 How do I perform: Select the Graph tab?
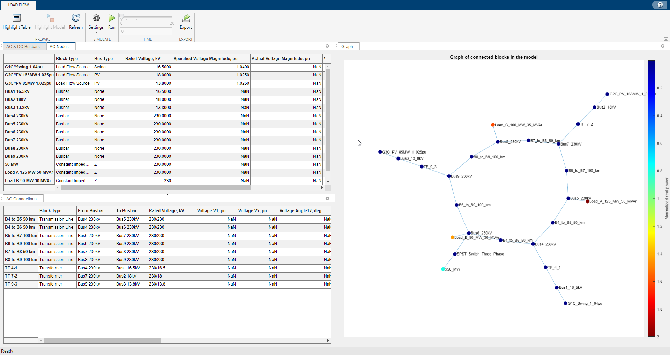[348, 46]
